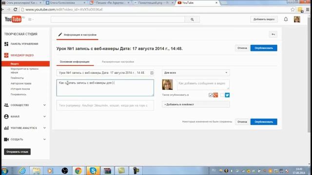Open Мероприятия в прямом эфире link

(24, 70)
